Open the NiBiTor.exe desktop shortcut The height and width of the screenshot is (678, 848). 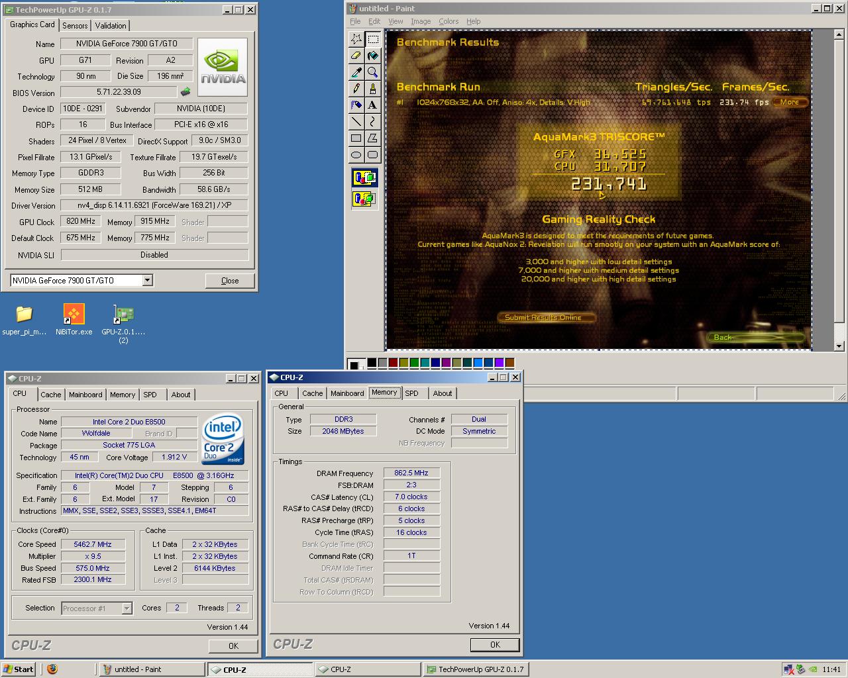[74, 320]
